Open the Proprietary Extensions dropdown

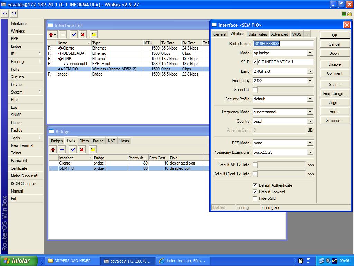pos(310,152)
